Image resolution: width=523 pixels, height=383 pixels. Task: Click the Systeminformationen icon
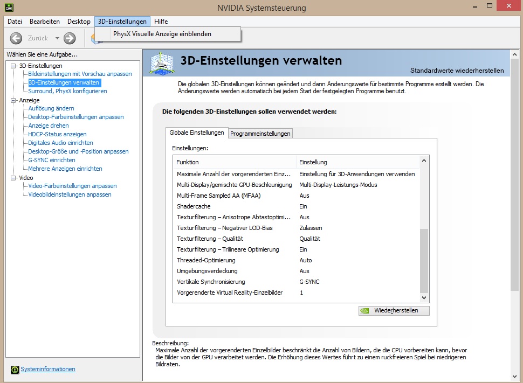[x=15, y=370]
